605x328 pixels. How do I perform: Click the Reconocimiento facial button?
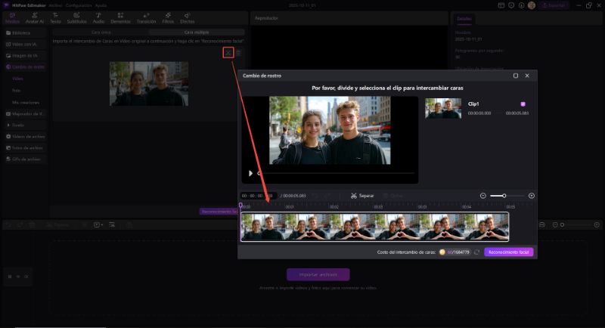(510, 252)
